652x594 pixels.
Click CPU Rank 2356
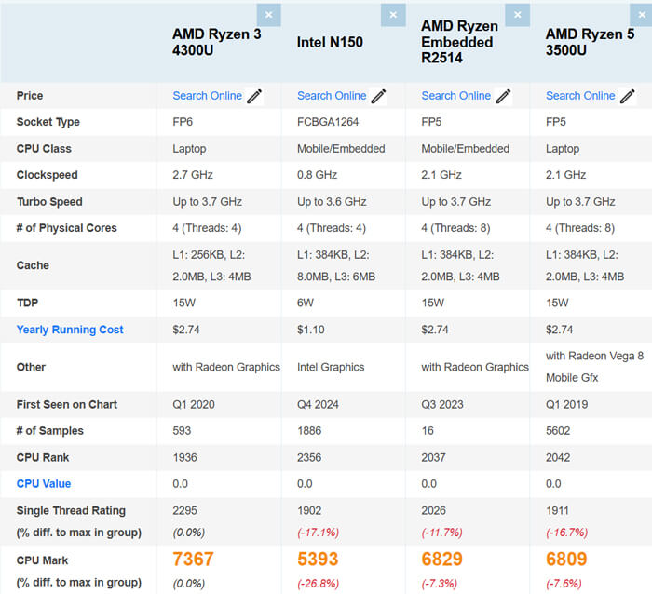(309, 458)
